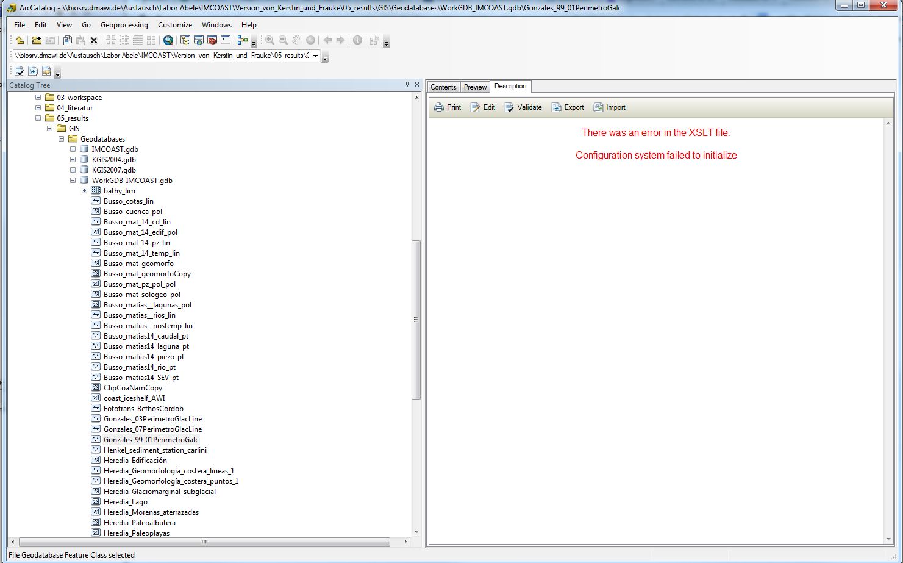Expand the 04_literatur folder
The height and width of the screenshot is (563, 903).
[x=38, y=108]
